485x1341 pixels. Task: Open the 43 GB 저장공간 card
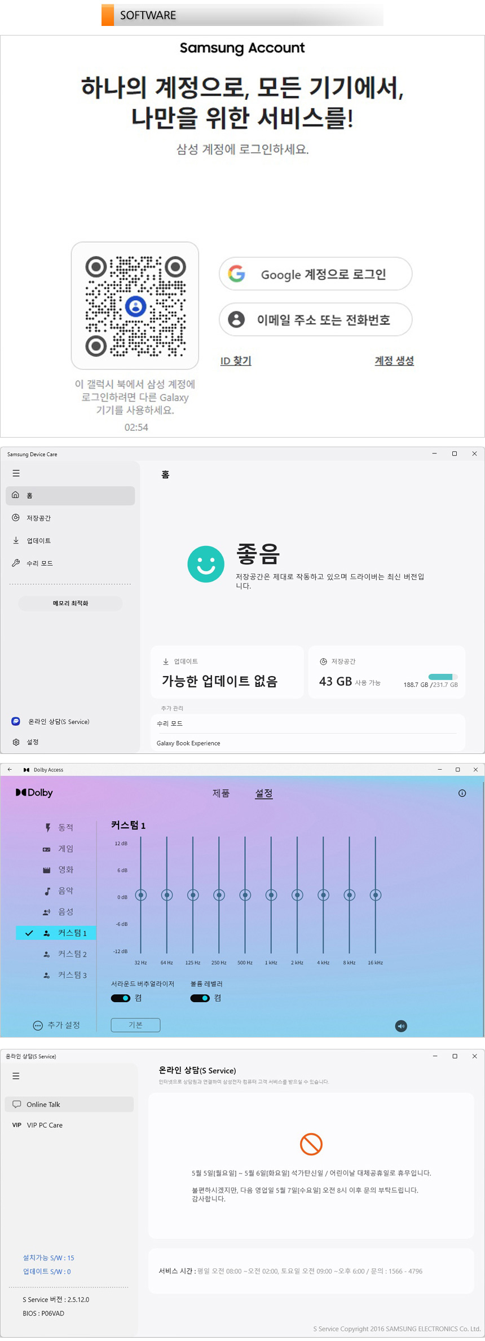coord(387,672)
